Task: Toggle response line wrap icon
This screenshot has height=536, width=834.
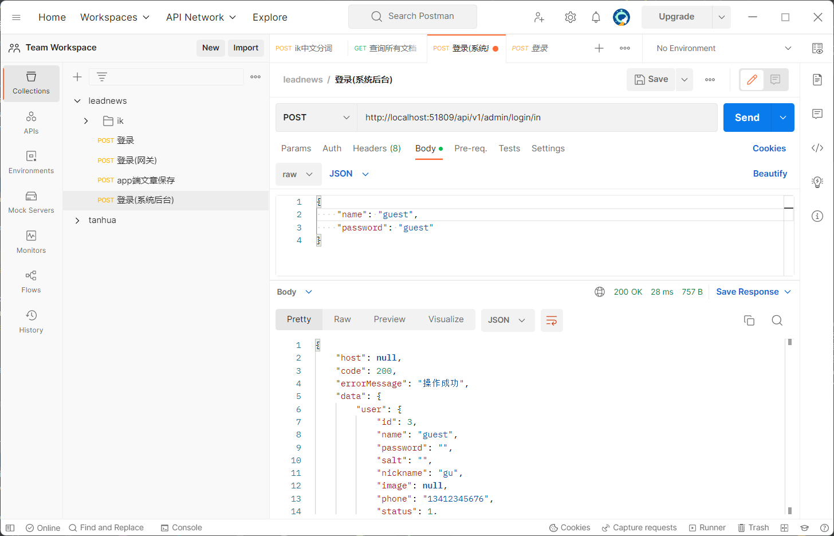Action: point(552,320)
